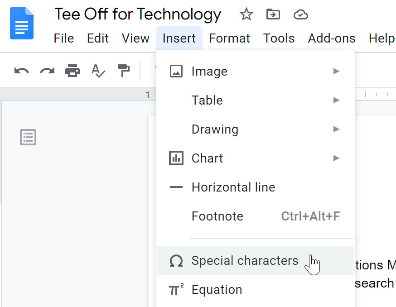Select Special characters menu entry
396x307 pixels.
click(256, 260)
